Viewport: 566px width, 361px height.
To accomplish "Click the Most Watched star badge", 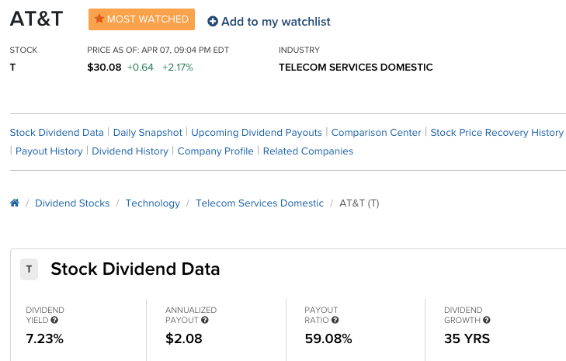I will [141, 19].
